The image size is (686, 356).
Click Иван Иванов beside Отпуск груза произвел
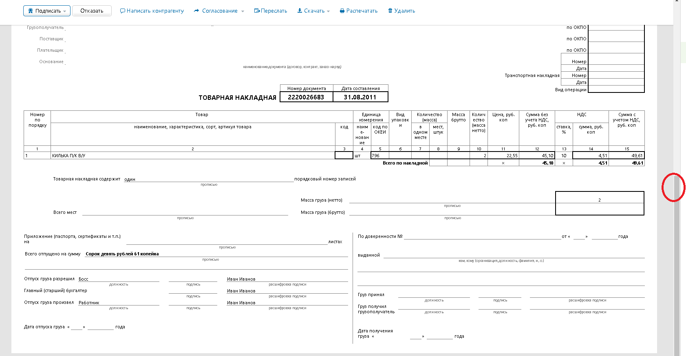point(241,303)
